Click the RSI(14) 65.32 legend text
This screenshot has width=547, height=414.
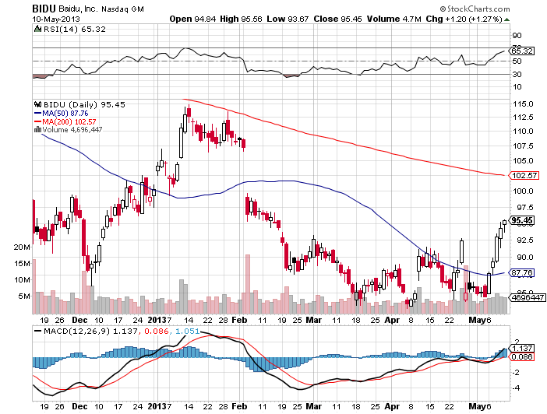[74, 29]
